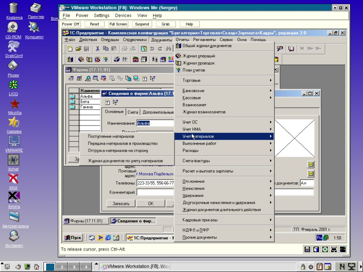Click the Записать button
Viewport: 363px width, 272px height.
click(x=121, y=203)
